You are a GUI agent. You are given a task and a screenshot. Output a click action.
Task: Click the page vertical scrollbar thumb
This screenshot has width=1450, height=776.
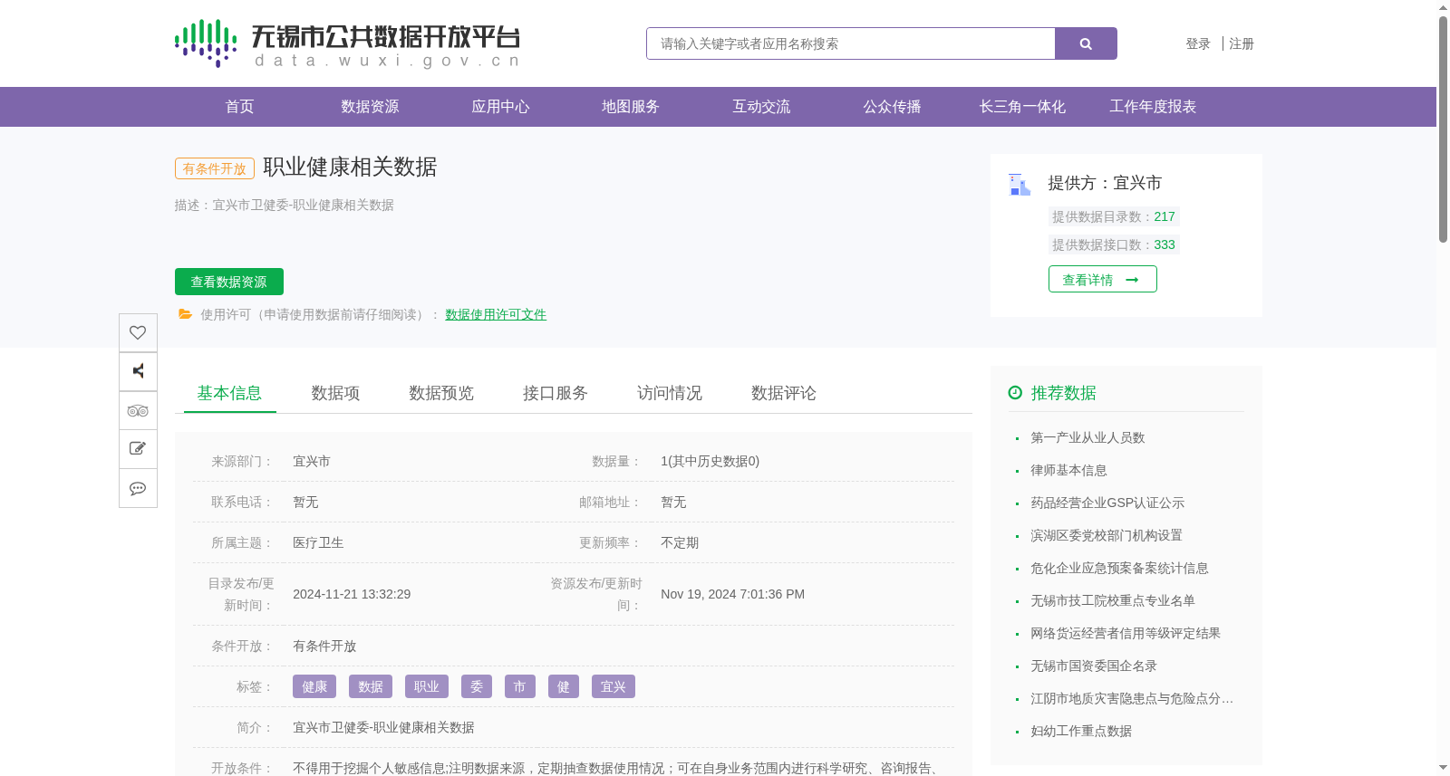(1443, 129)
